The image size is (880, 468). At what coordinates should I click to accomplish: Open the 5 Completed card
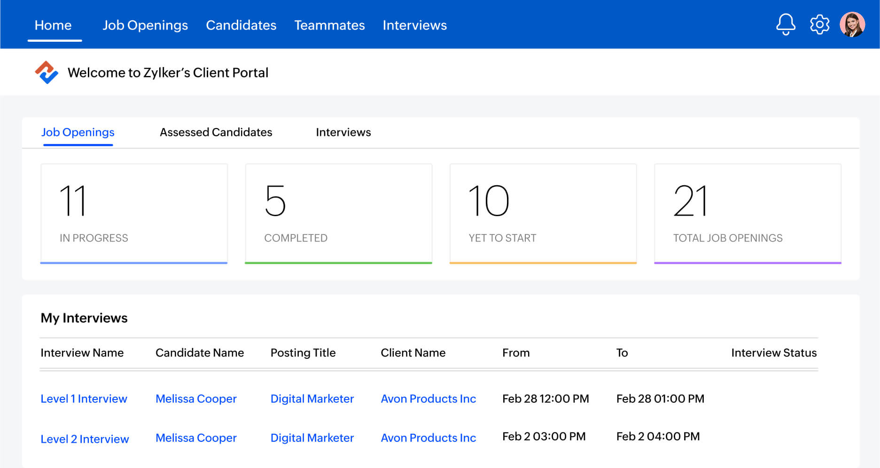(x=338, y=213)
